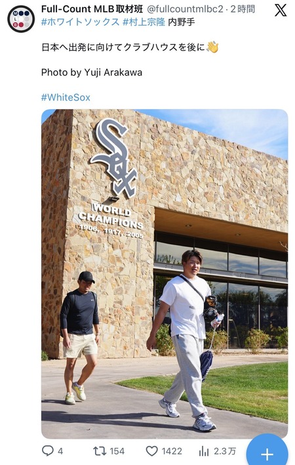
Task: Like the post with the heart icon
Action: tap(152, 451)
